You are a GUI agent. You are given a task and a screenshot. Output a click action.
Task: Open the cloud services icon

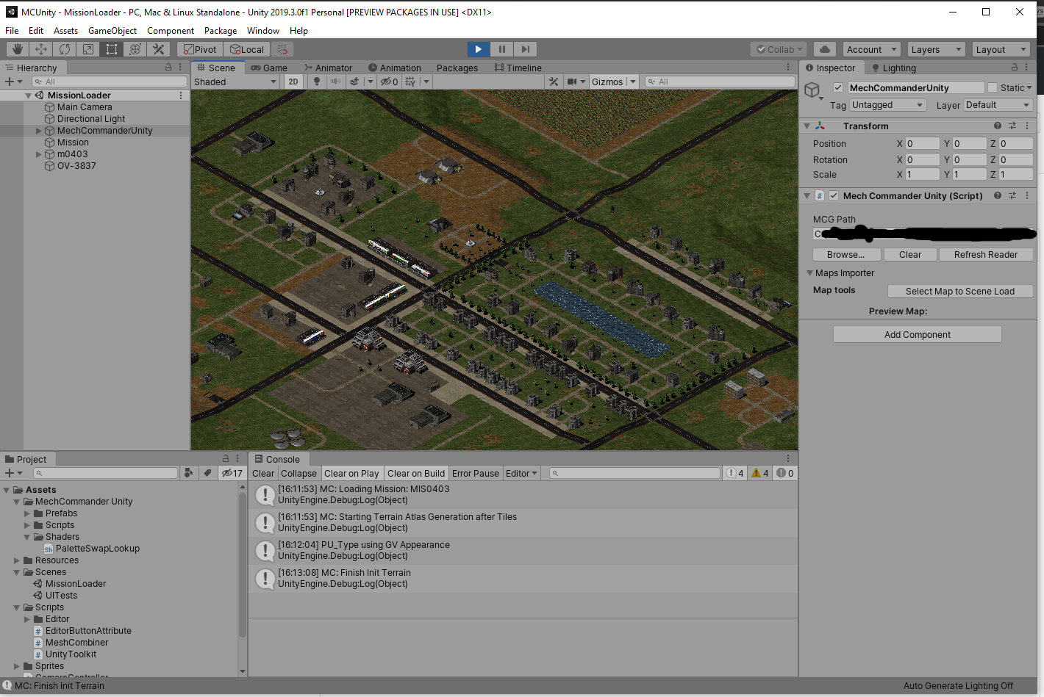coord(825,49)
